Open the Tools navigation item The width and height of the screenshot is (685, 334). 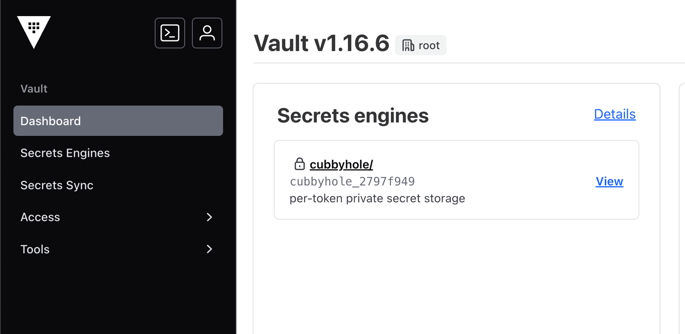[x=35, y=250]
